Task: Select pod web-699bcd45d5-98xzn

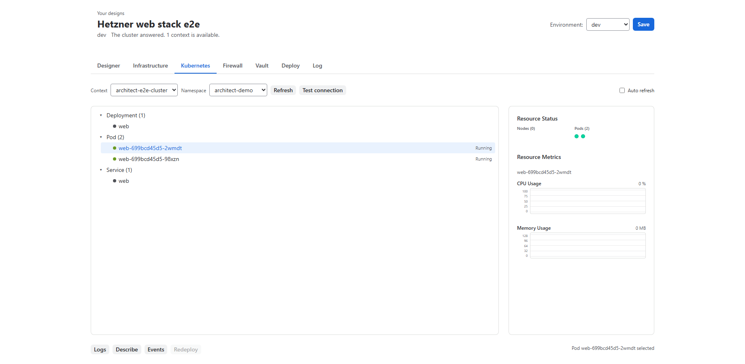Action: 298,159
